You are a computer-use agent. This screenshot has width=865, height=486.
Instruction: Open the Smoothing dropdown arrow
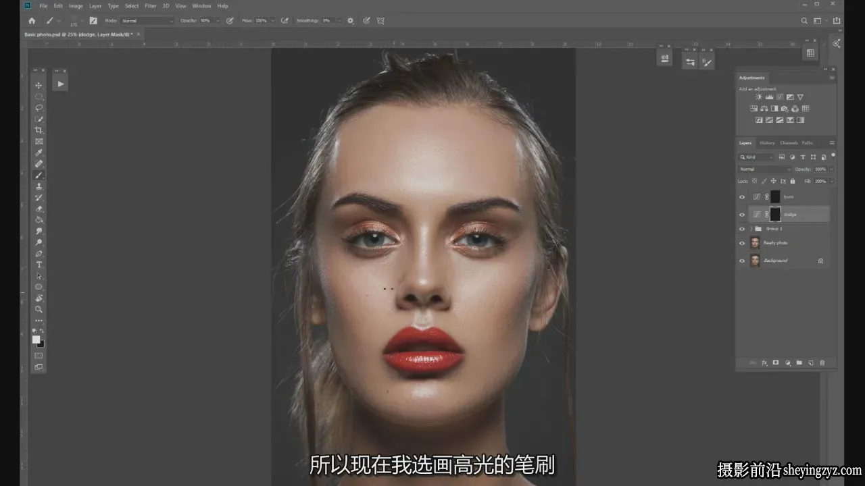[339, 21]
